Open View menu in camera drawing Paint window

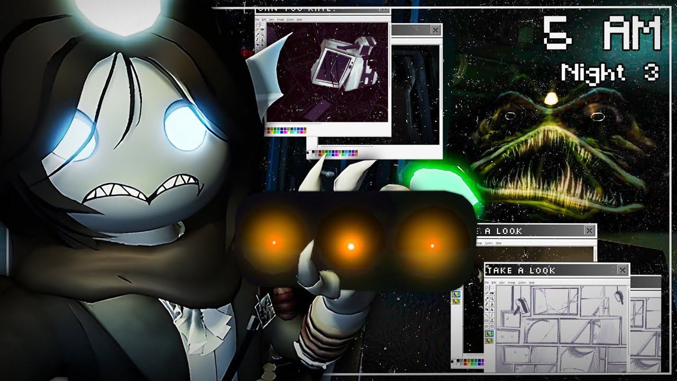(272, 19)
